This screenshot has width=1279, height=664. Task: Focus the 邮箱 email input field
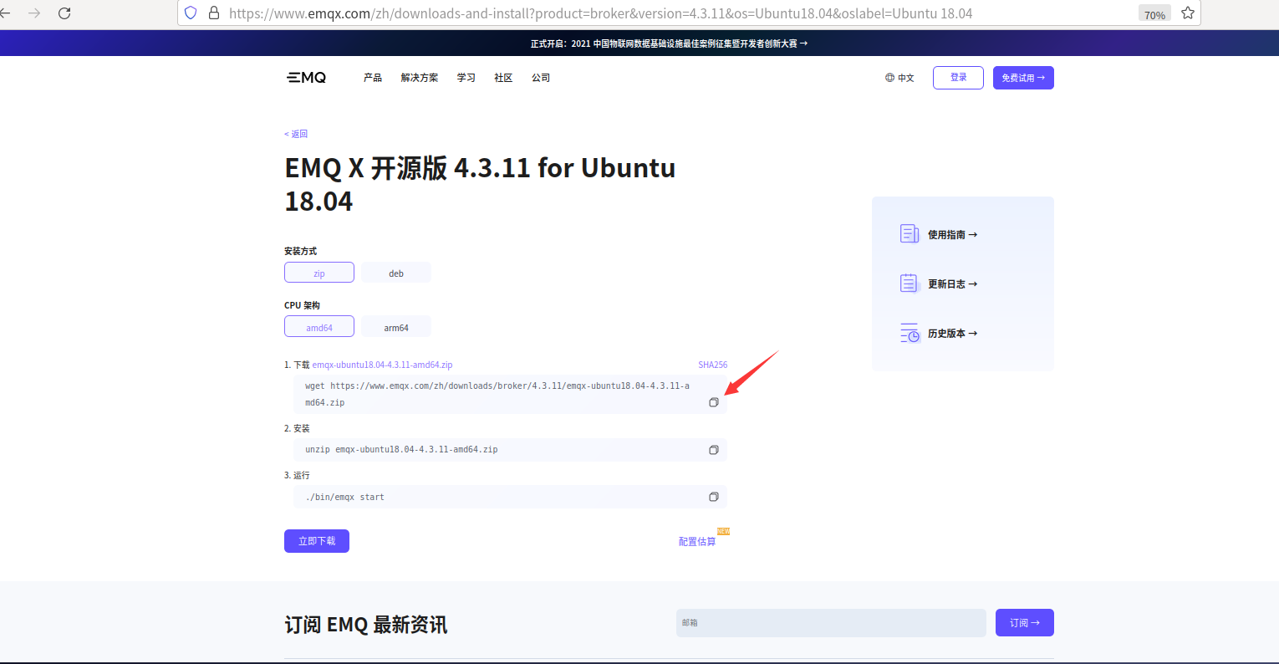pyautogui.click(x=831, y=623)
